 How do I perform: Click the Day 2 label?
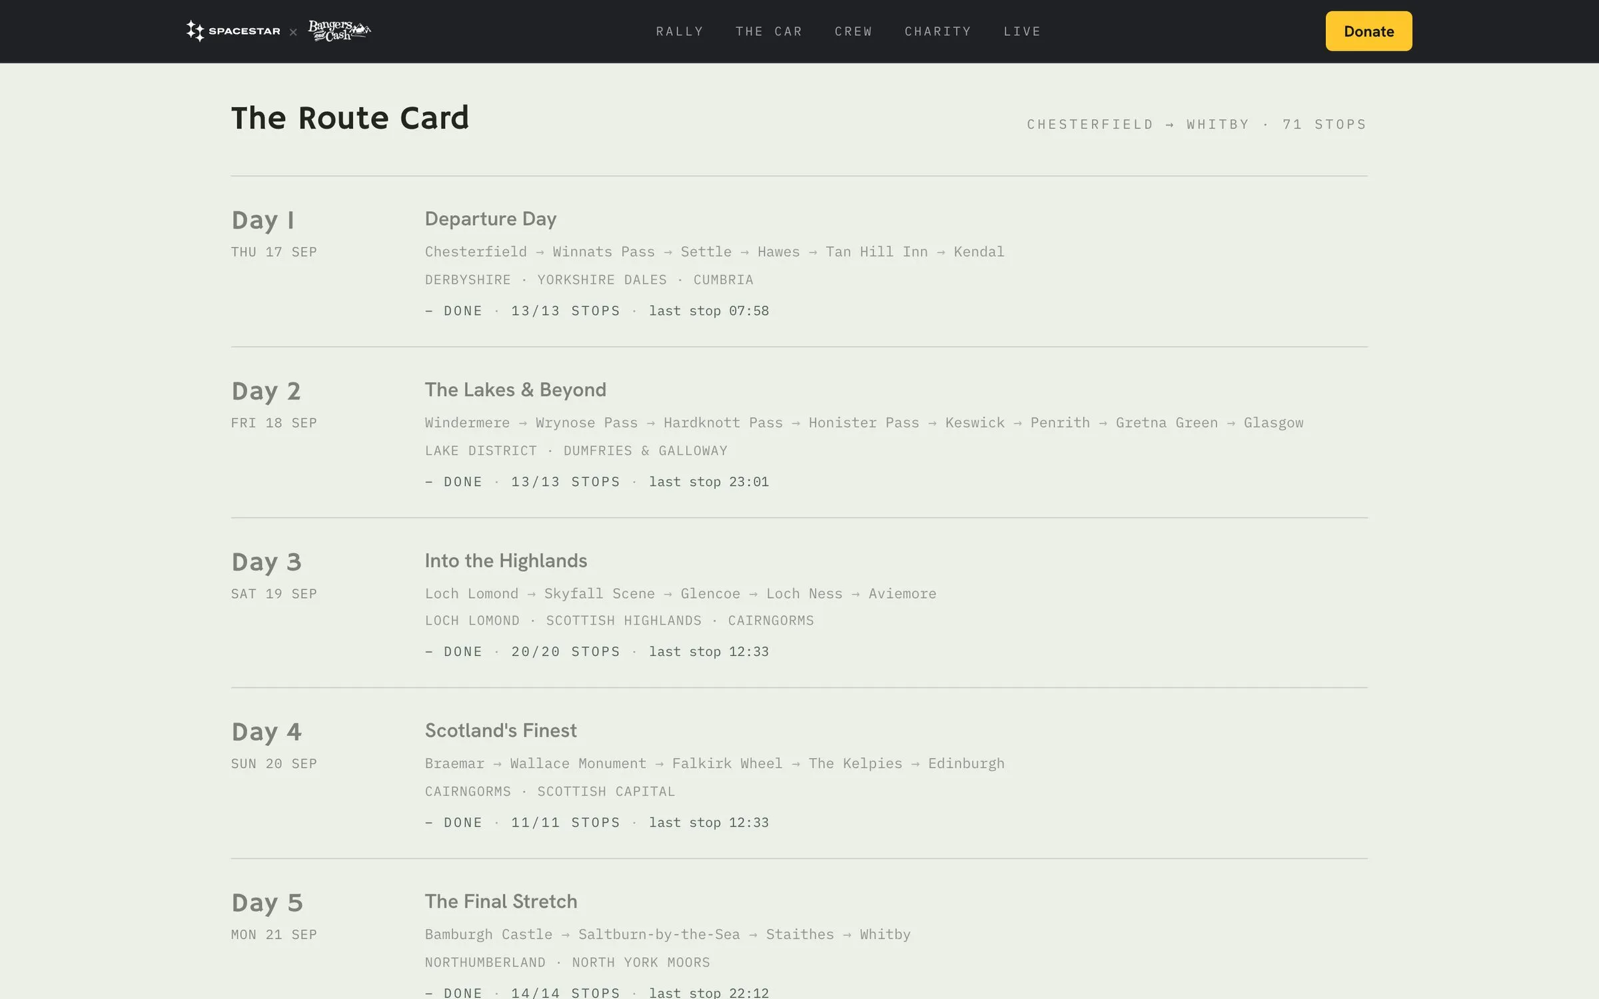[x=266, y=392]
